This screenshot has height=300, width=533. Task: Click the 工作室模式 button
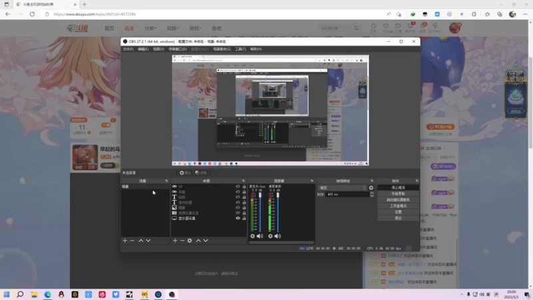[x=398, y=206]
